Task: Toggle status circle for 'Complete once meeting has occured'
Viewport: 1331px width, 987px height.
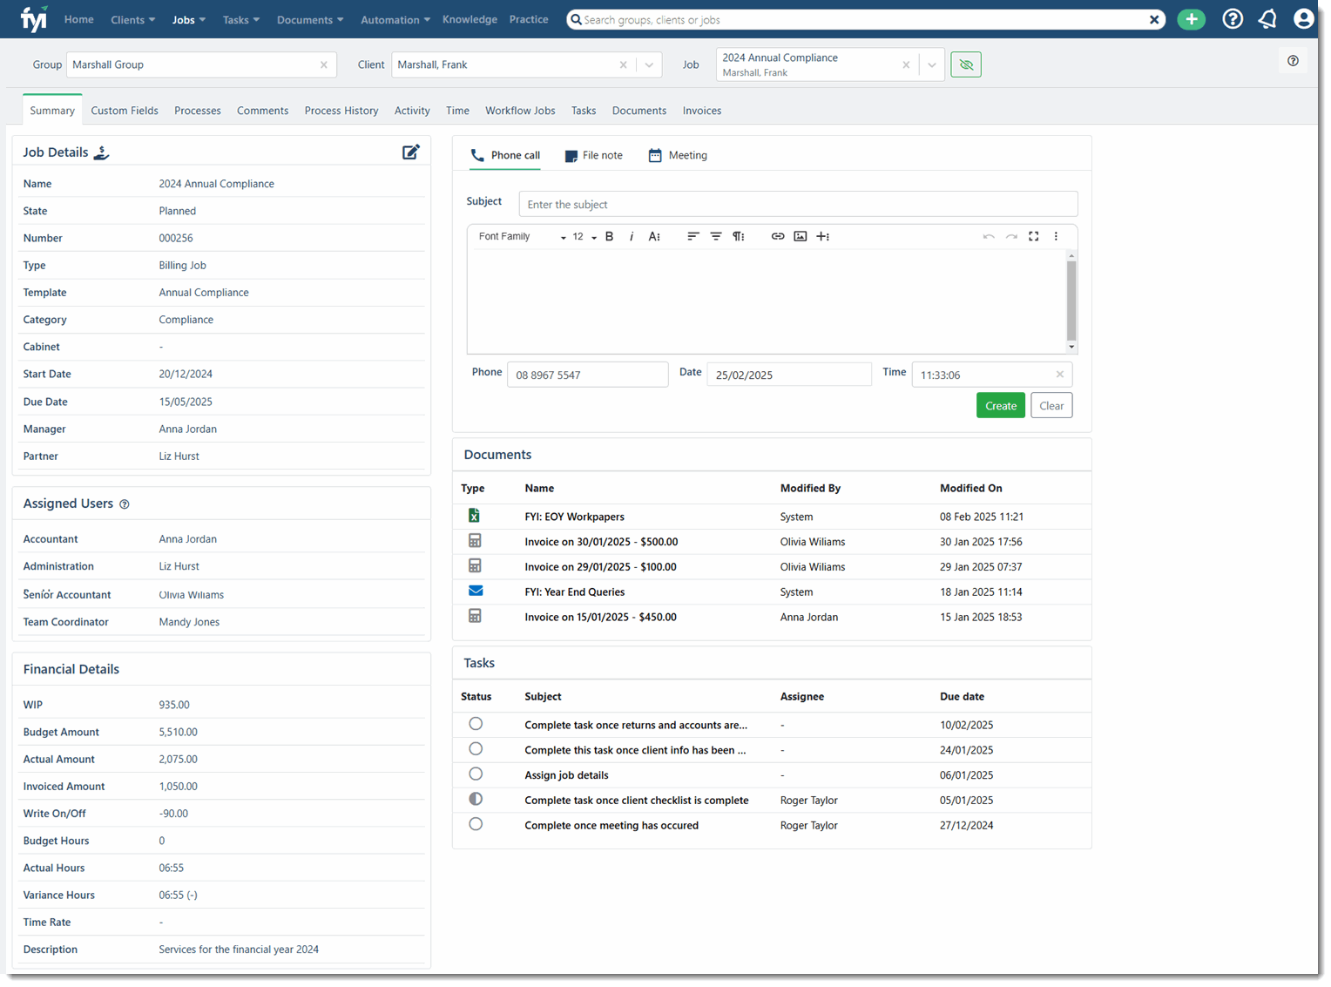Action: coord(476,824)
